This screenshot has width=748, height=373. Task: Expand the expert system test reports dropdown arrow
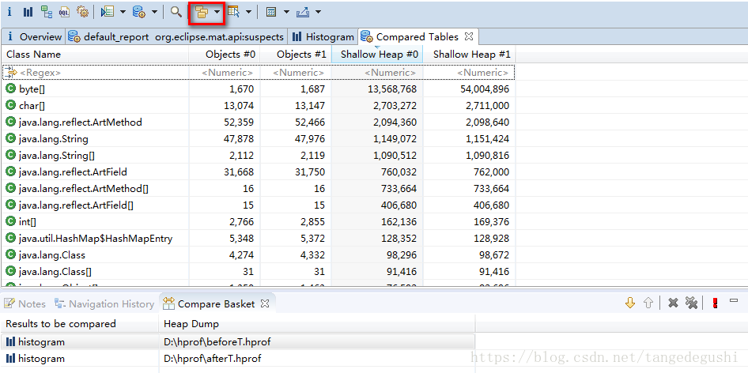122,12
